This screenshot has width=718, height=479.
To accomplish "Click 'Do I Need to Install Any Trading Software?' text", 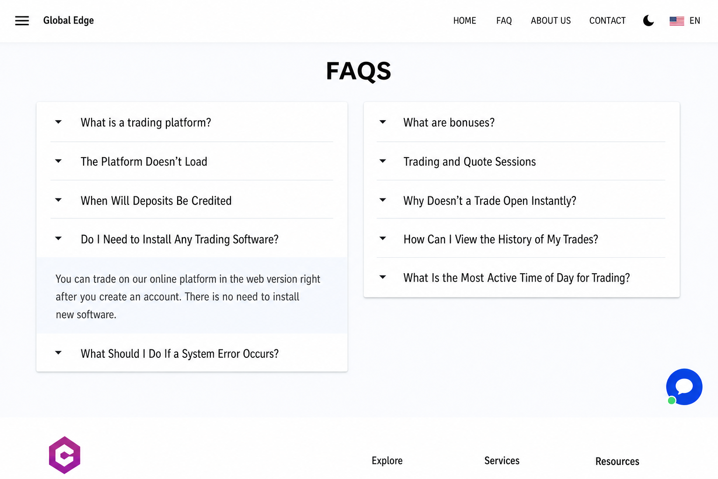I will [179, 239].
